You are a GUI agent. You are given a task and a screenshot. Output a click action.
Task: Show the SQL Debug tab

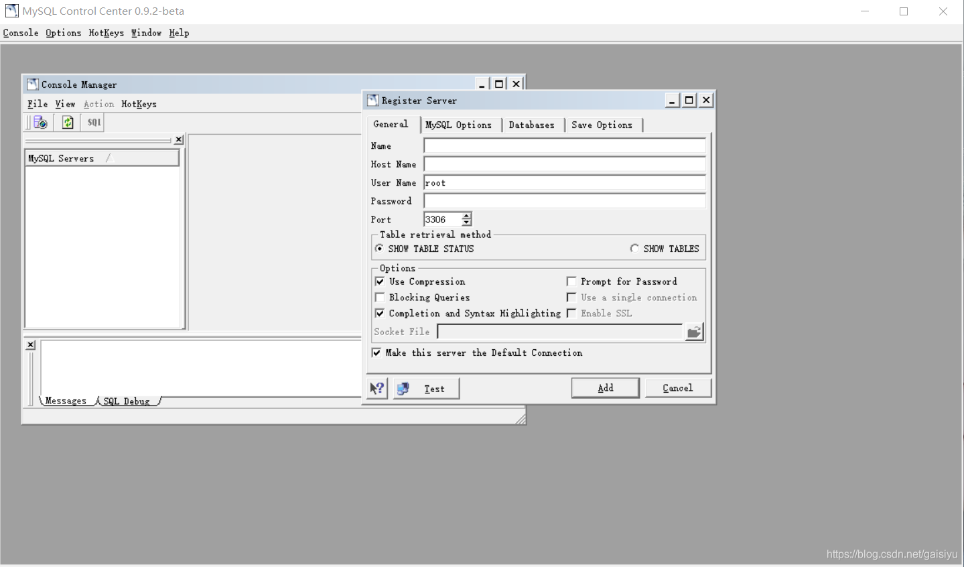pos(127,401)
